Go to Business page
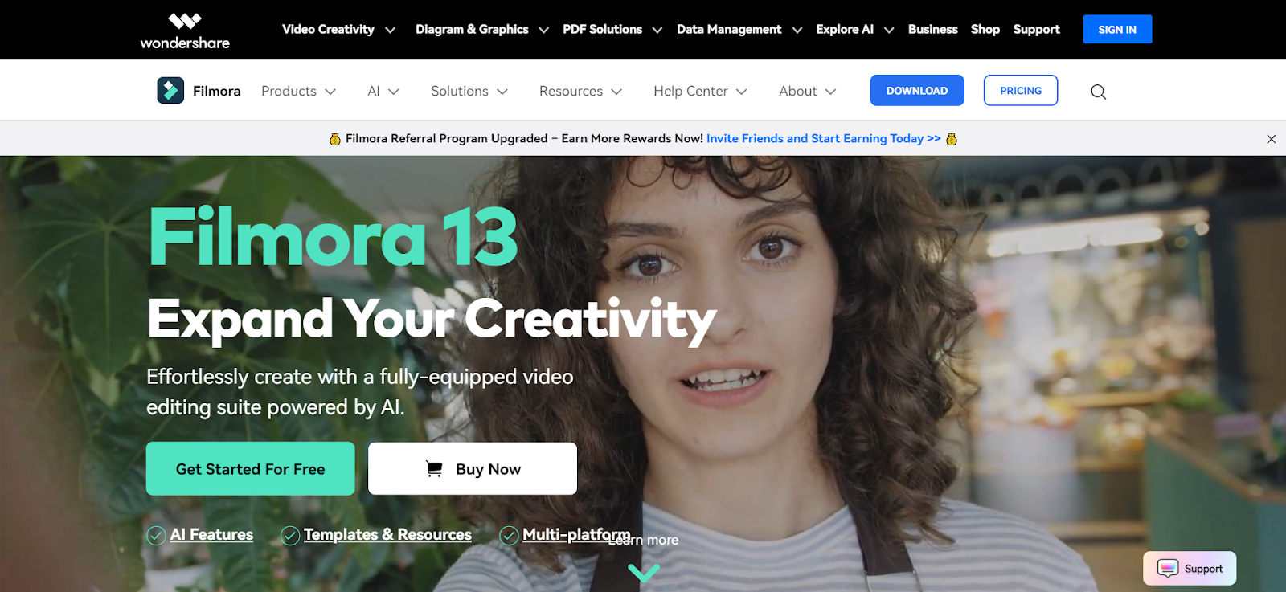The image size is (1286, 592). pyautogui.click(x=933, y=29)
